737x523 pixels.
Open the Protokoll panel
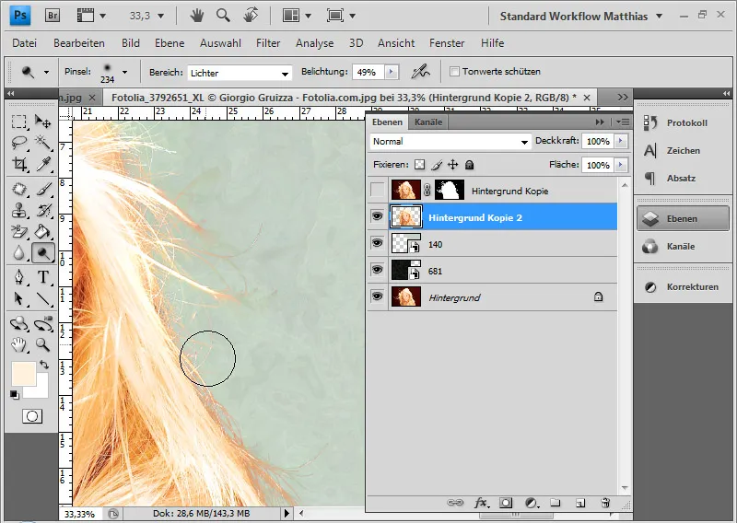[x=682, y=123]
